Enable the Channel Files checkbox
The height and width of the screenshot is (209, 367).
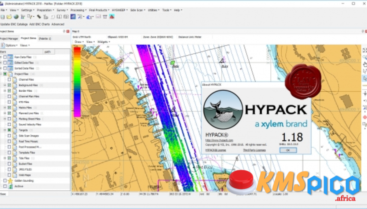9,80
